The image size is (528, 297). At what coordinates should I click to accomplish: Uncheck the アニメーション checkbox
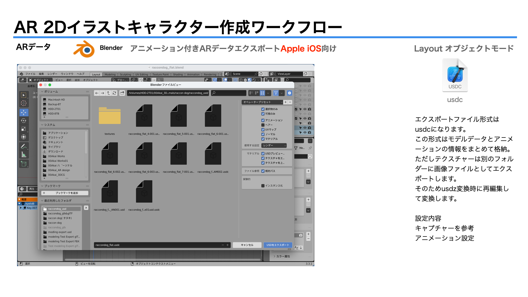[263, 120]
